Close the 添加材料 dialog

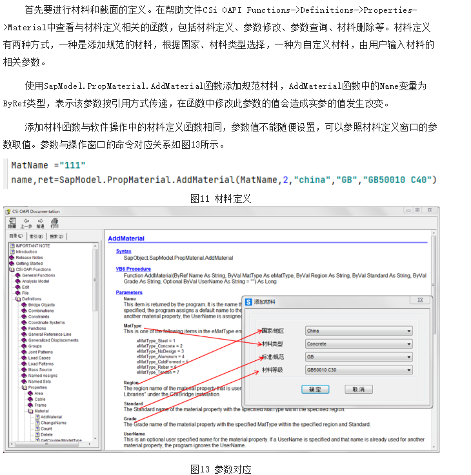click(421, 301)
